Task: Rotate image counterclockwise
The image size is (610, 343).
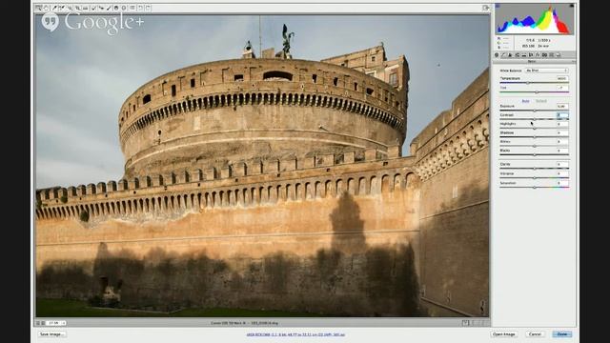Action: pyautogui.click(x=140, y=8)
